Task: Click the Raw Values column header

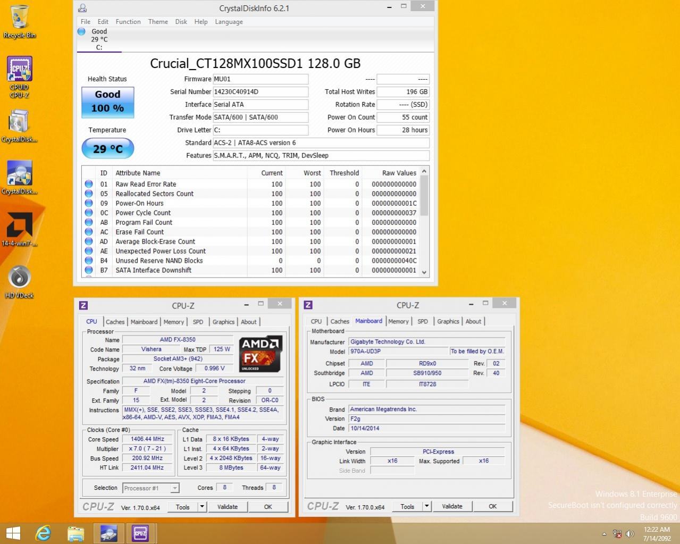Action: pos(391,173)
